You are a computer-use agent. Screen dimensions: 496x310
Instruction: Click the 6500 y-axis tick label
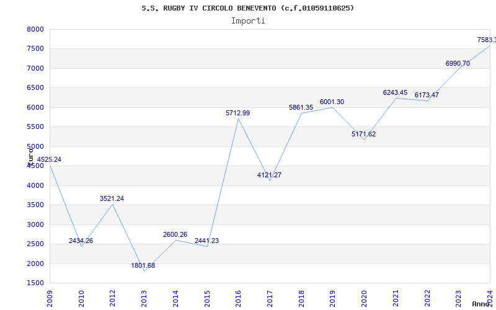(35, 88)
